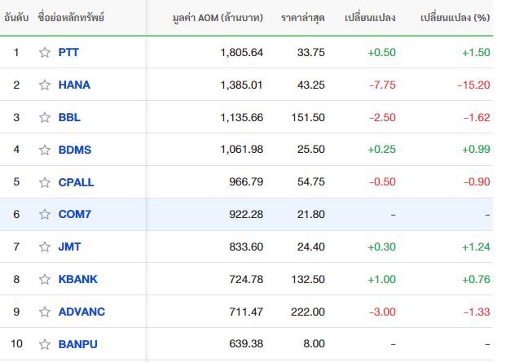Click the star icon beside BDMS
Screen dimensions: 506x362
tap(45, 150)
